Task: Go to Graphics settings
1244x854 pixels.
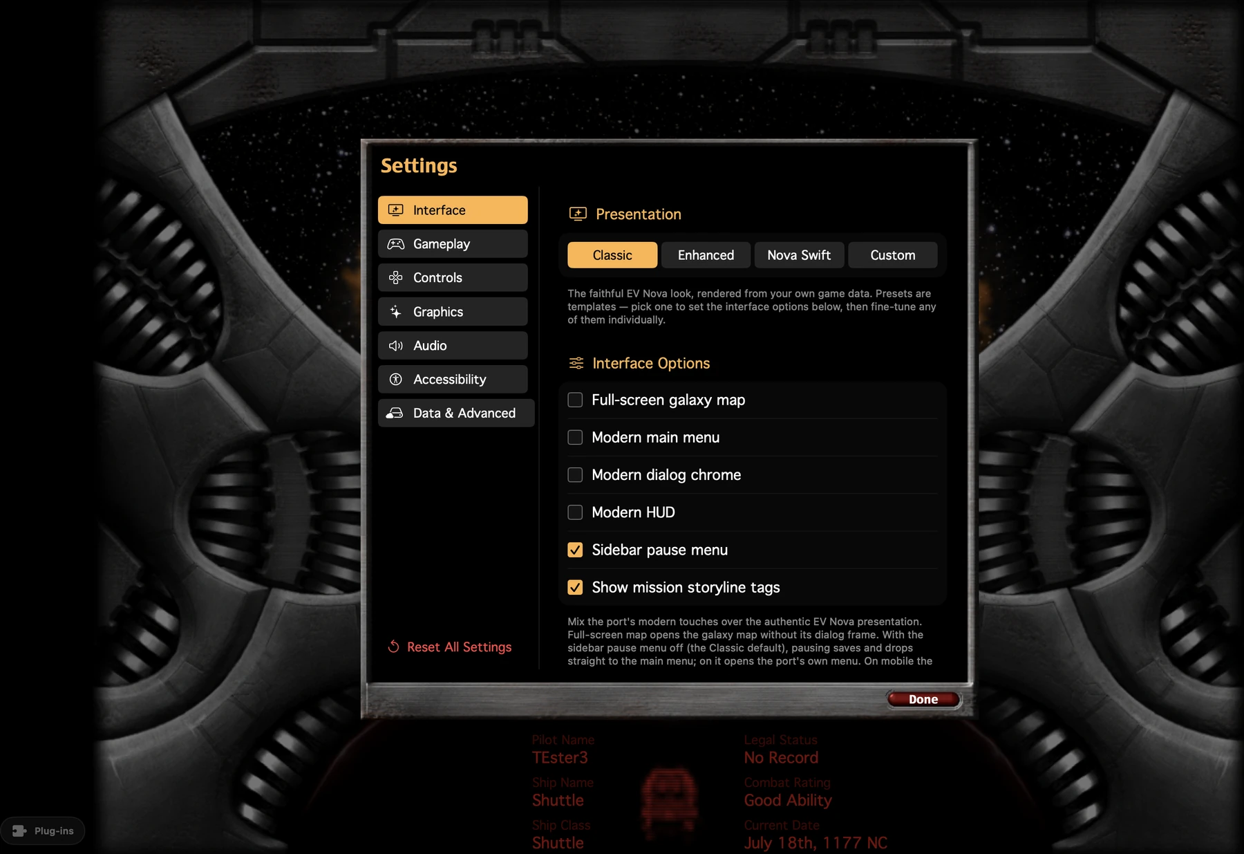Action: pos(453,312)
